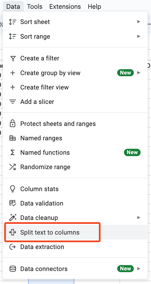This screenshot has height=284, width=151.
Task: Click the padlock icon for Protect sheets
Action: point(12,124)
